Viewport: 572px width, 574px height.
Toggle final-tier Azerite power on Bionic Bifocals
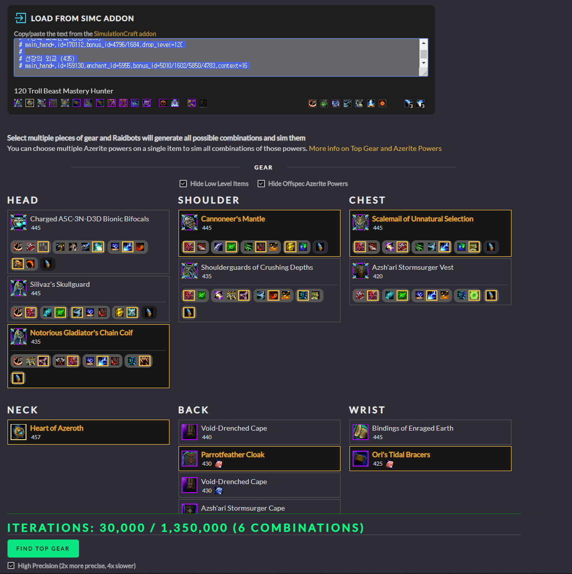point(47,264)
